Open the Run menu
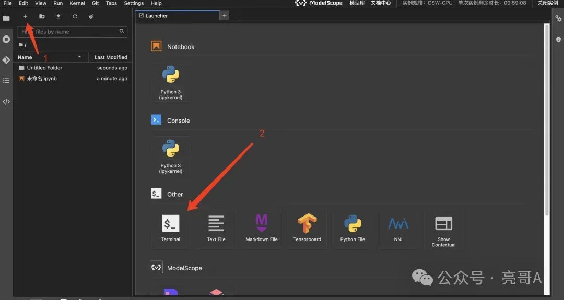The width and height of the screenshot is (564, 300). (x=58, y=3)
